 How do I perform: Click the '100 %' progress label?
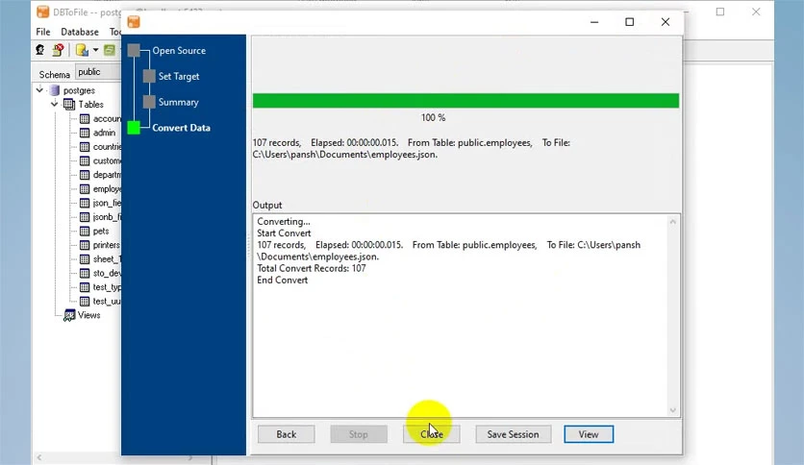tap(434, 118)
